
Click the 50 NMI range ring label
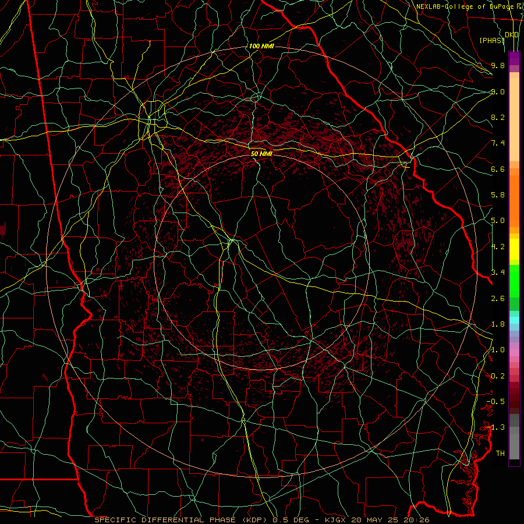[x=261, y=154]
